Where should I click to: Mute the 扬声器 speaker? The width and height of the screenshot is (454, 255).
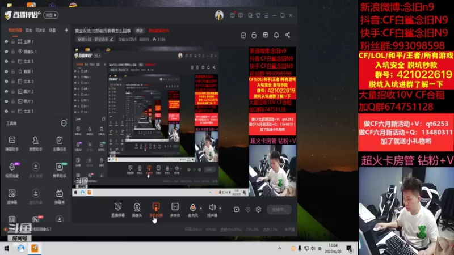point(212,210)
